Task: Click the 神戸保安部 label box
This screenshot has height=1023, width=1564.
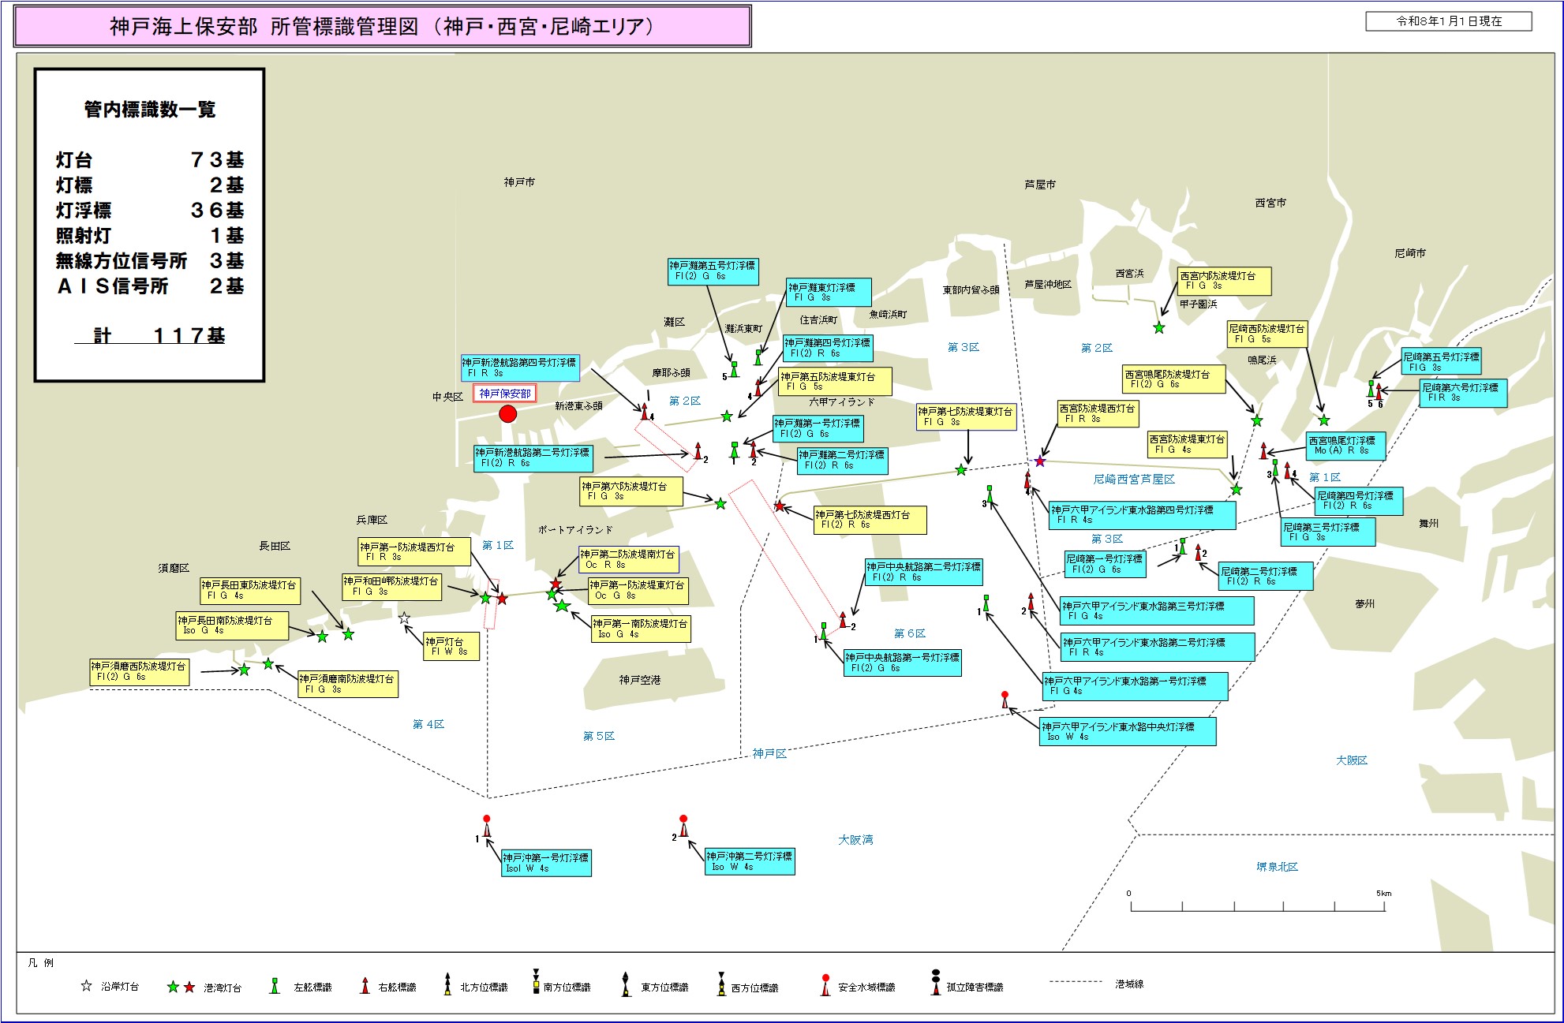Action: click(x=504, y=393)
